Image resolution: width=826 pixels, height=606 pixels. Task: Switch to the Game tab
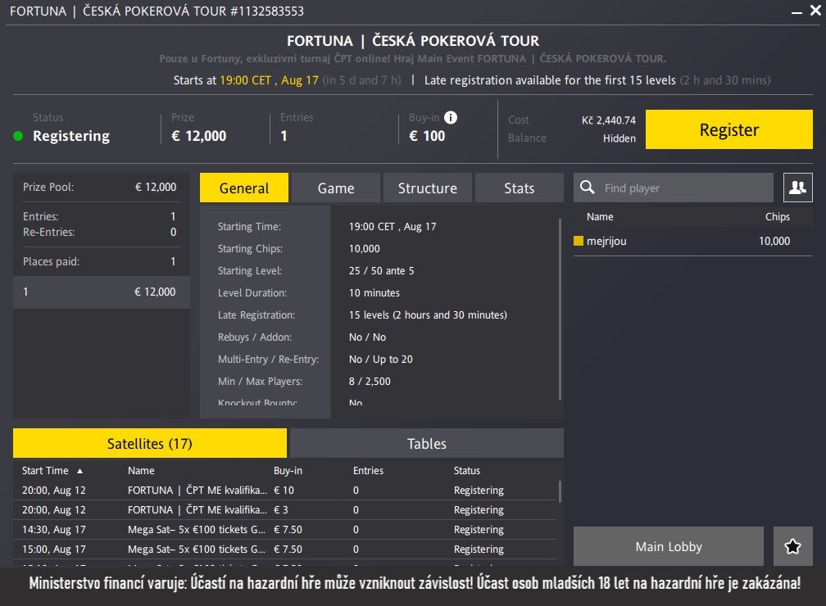coord(336,188)
